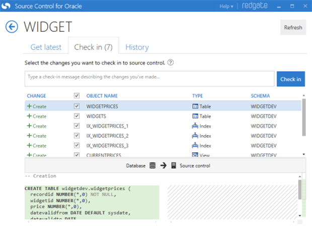Image resolution: width=312 pixels, height=230 pixels.
Task: Click the blue Check in button
Action: click(291, 79)
